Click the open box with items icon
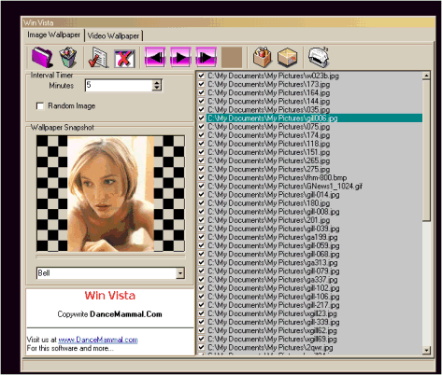 pos(262,57)
